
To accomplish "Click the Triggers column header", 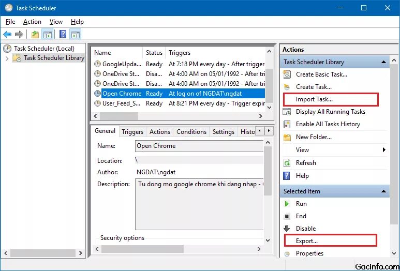I will click(215, 53).
